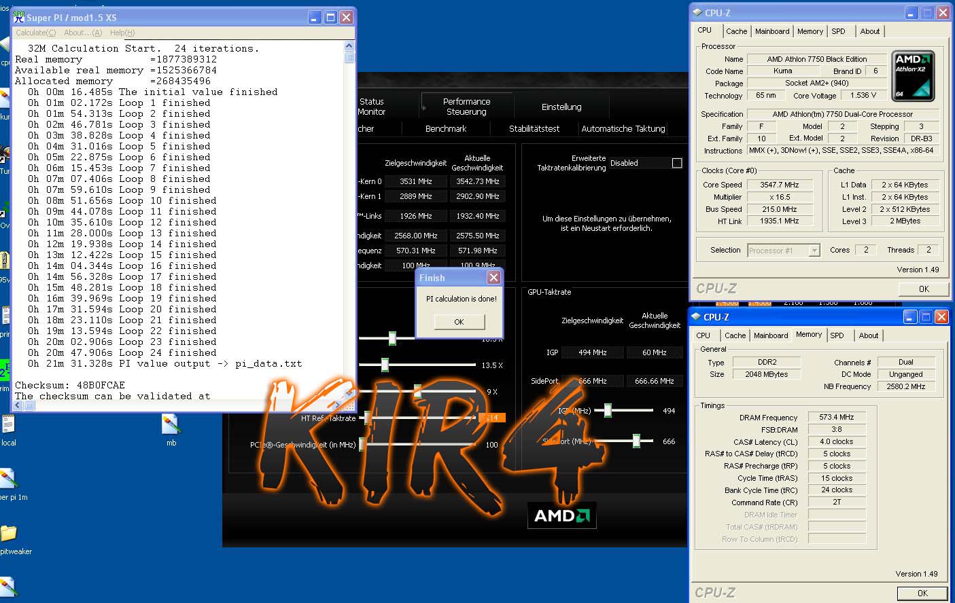955x603 pixels.
Task: Maximize the Super PI window
Action: (330, 18)
